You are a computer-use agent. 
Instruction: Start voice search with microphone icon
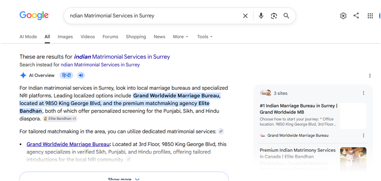coord(261,16)
